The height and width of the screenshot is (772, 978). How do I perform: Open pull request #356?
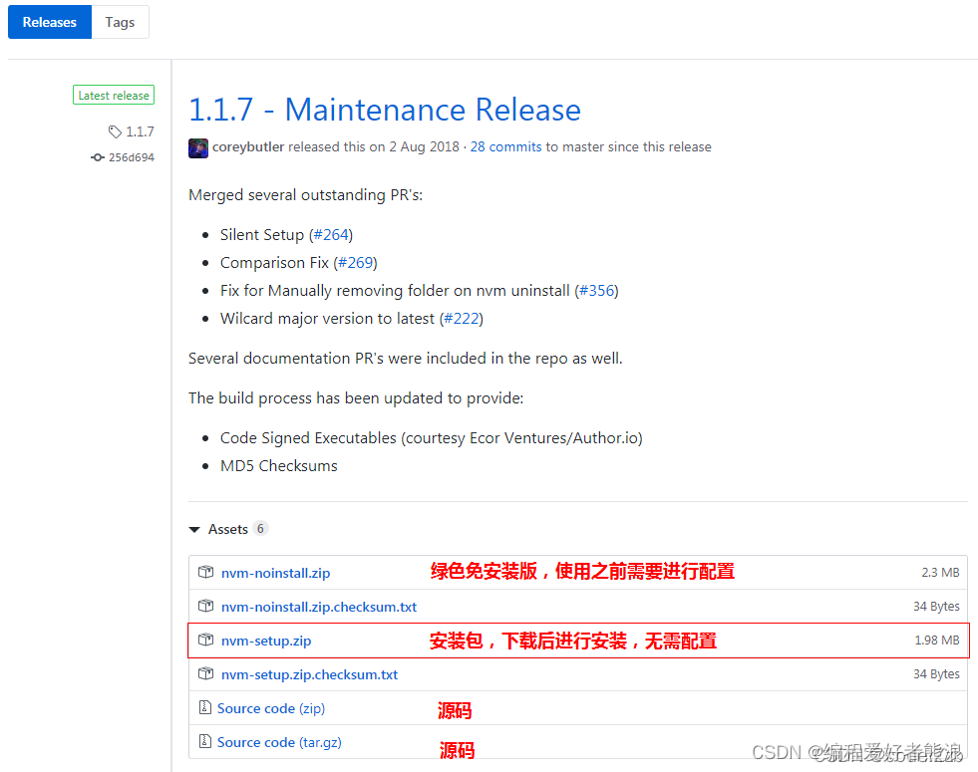pos(596,291)
